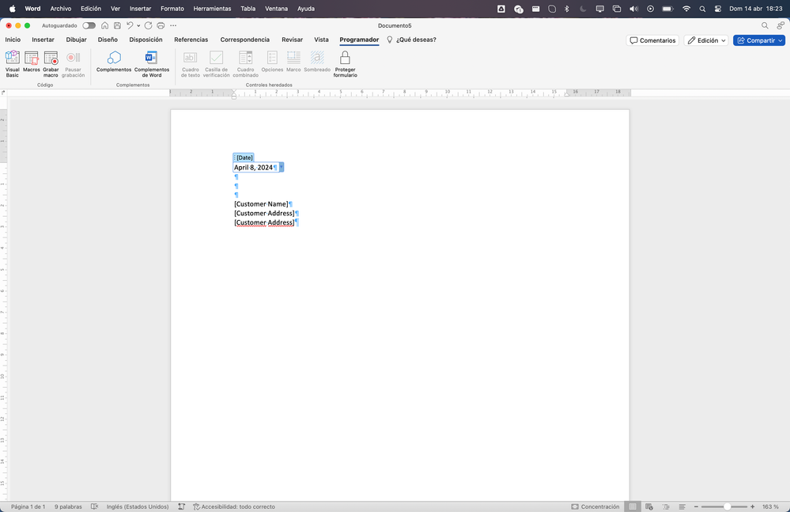Adjust the zoom slider handle
Viewport: 790px width, 512px height.
(727, 506)
